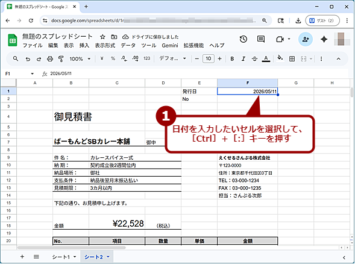Toggle bold formatting

click(x=232, y=59)
